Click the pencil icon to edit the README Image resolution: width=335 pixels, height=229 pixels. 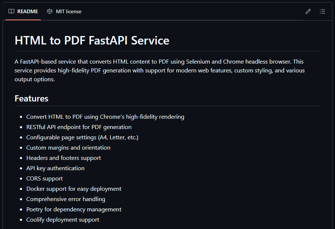coord(308,11)
